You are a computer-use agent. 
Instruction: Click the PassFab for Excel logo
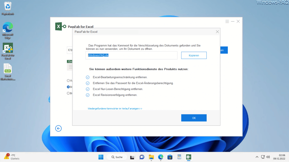click(x=61, y=26)
